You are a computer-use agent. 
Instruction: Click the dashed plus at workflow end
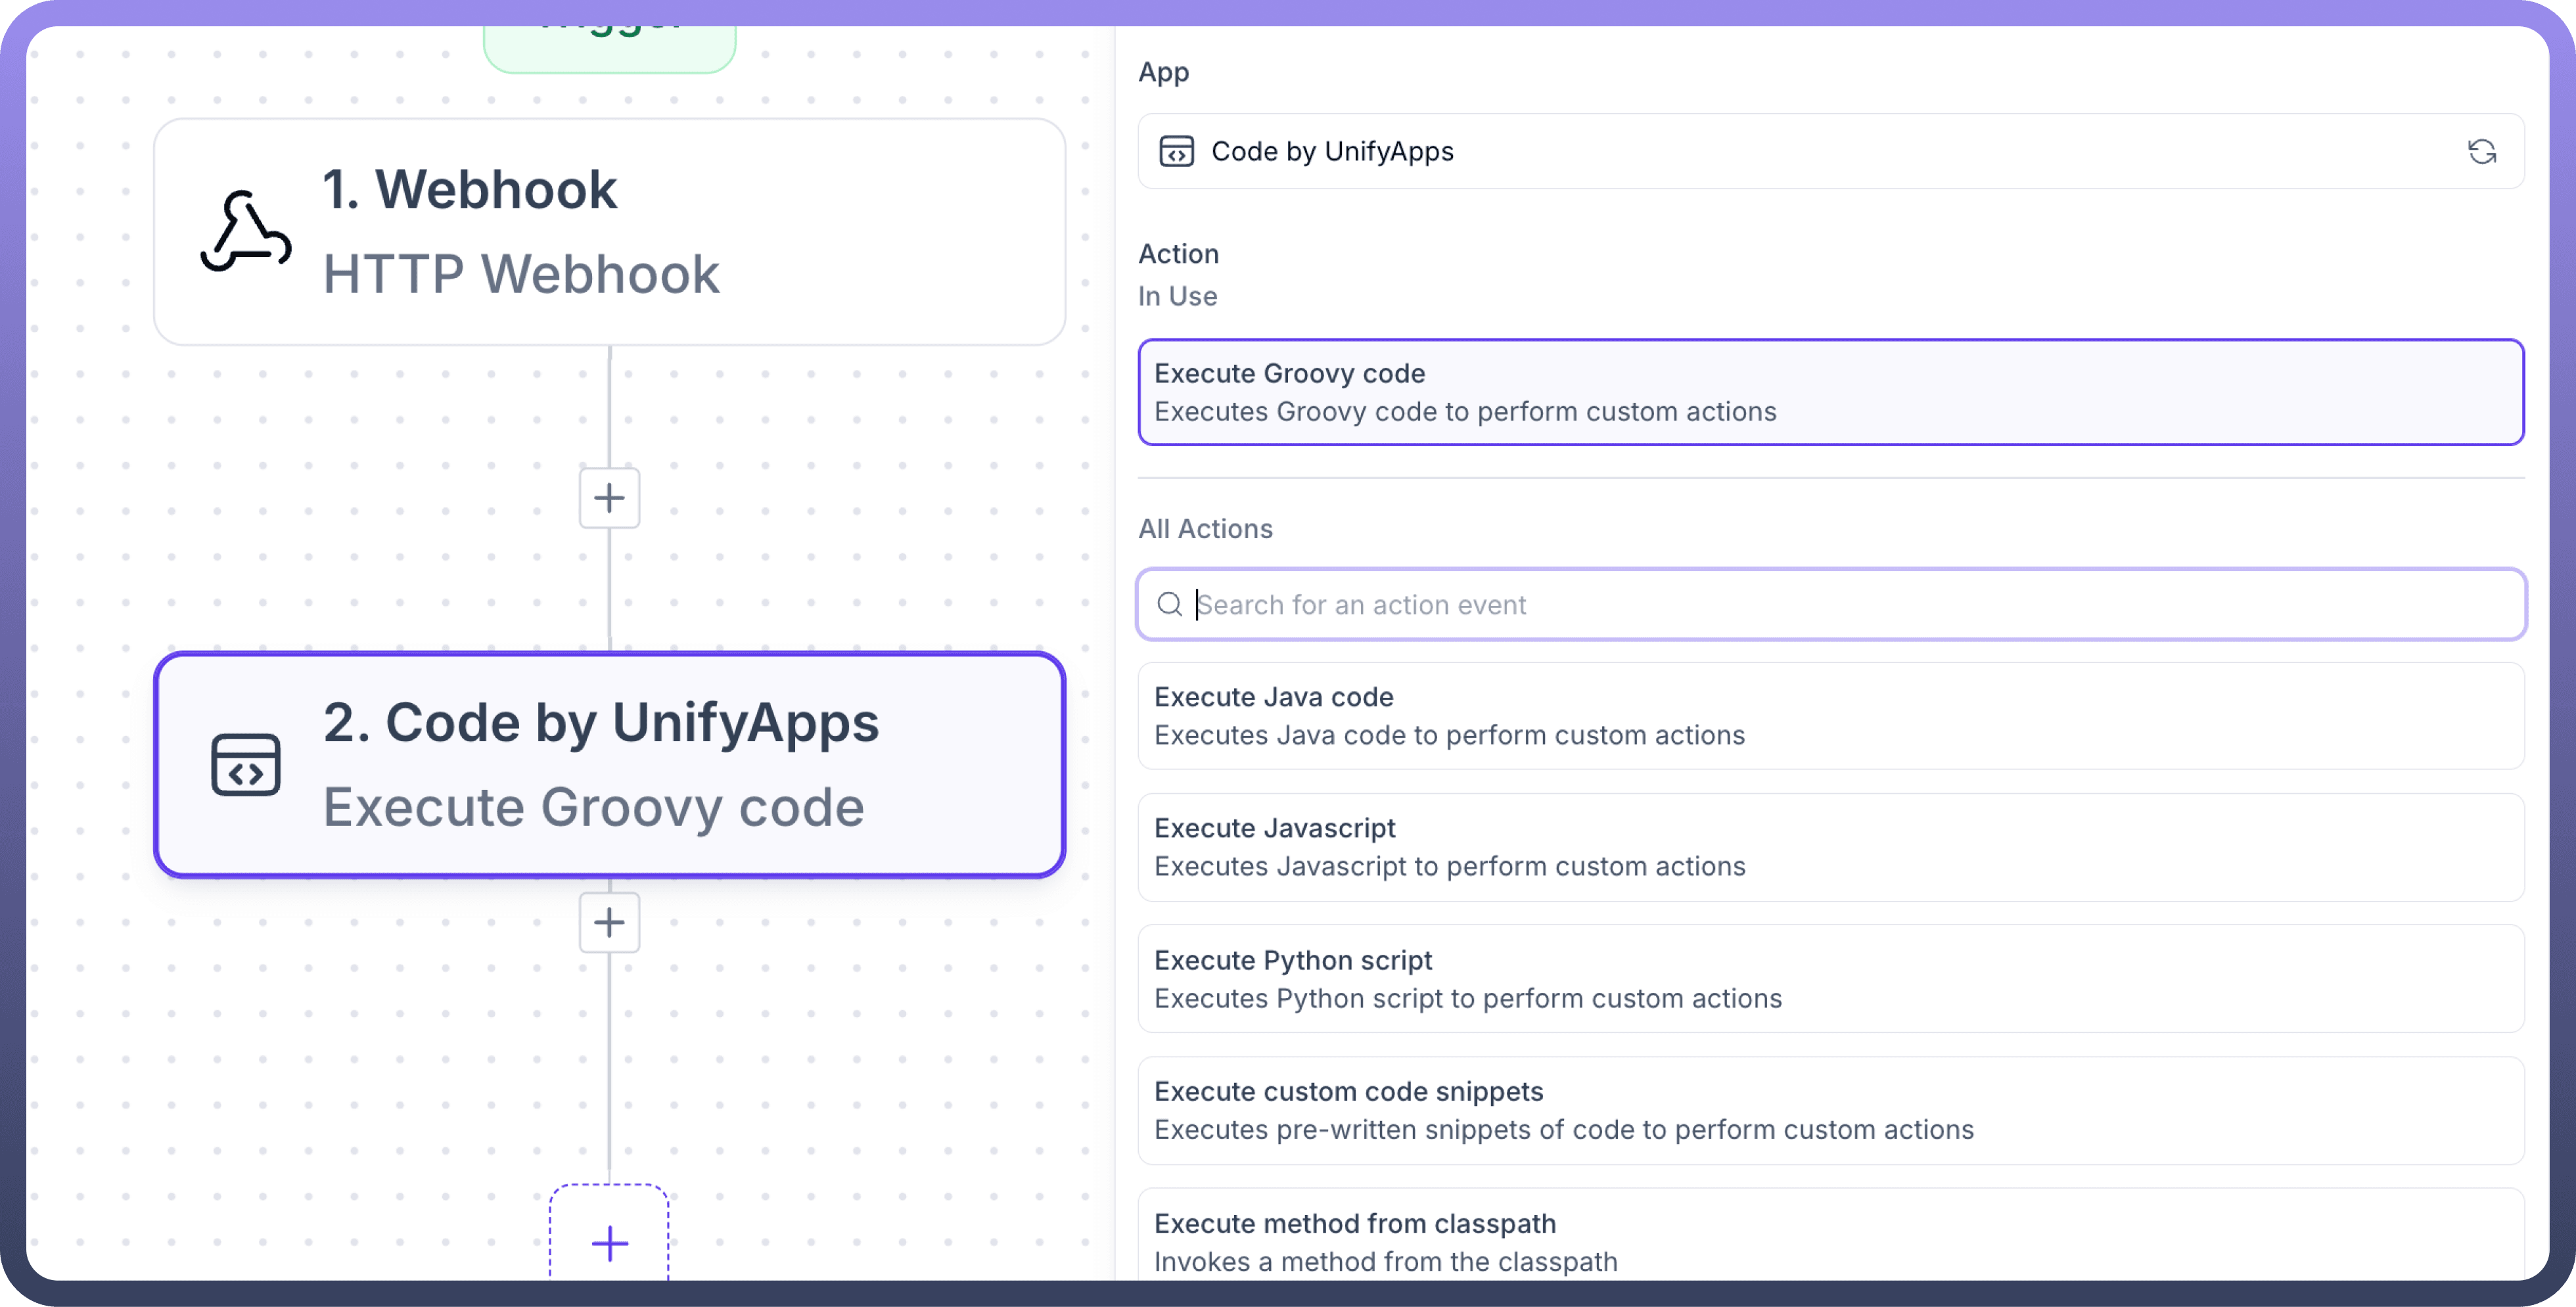tap(609, 1243)
